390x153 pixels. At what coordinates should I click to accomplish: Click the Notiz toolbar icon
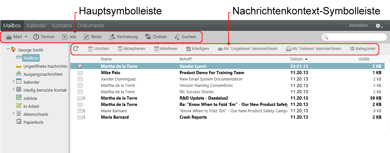86,37
